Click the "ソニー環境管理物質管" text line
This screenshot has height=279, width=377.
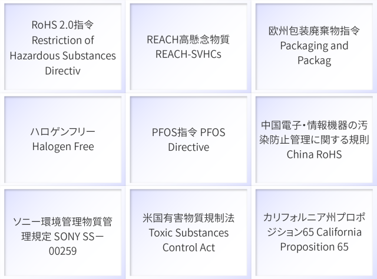(63, 222)
